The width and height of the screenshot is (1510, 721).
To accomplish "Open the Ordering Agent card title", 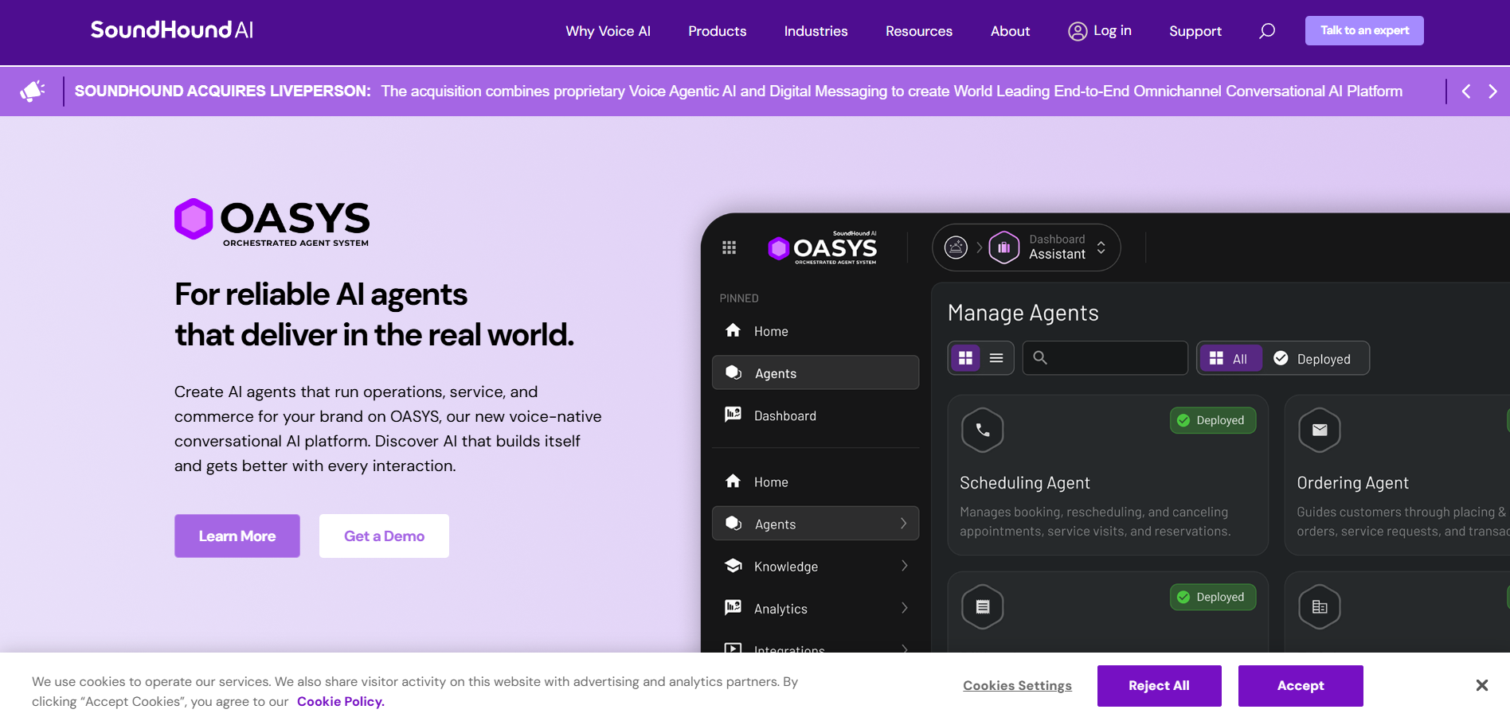I will pos(1352,483).
